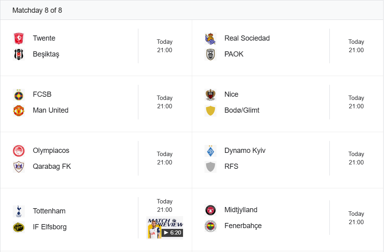Click the Matchday 8 of 8 header
Image resolution: width=384 pixels, height=252 pixels.
click(37, 10)
